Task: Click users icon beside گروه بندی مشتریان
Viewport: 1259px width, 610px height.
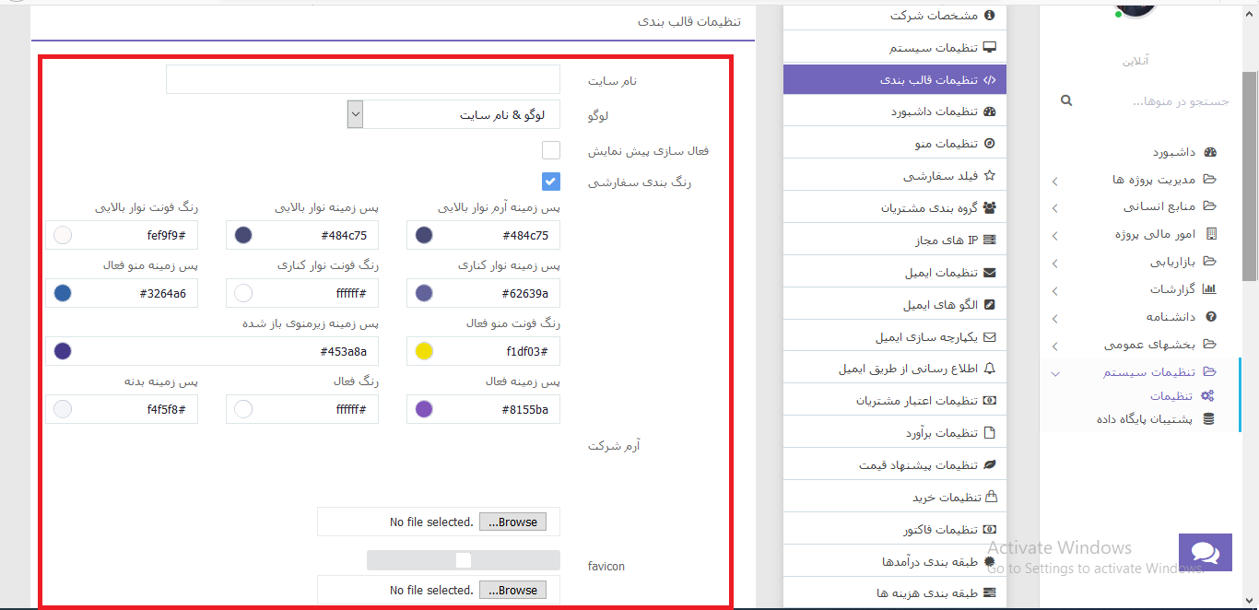Action: tap(990, 207)
